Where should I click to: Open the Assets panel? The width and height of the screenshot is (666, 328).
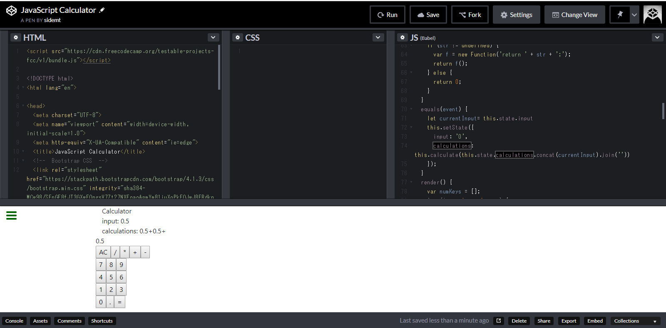[x=40, y=321]
